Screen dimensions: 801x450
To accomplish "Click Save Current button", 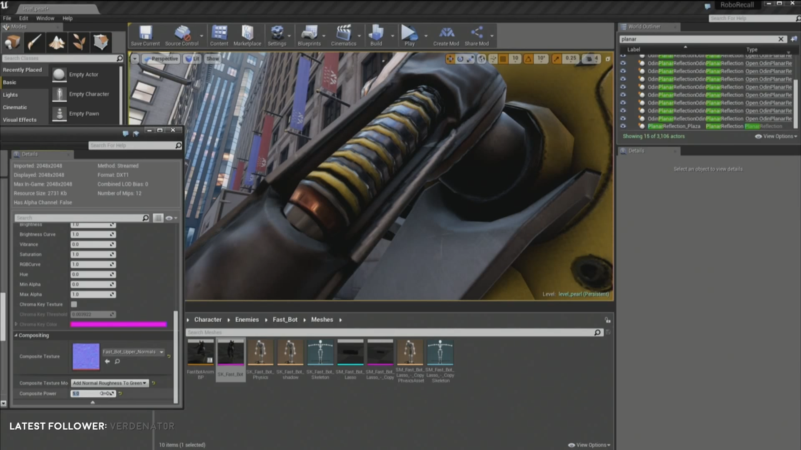I will [x=145, y=35].
